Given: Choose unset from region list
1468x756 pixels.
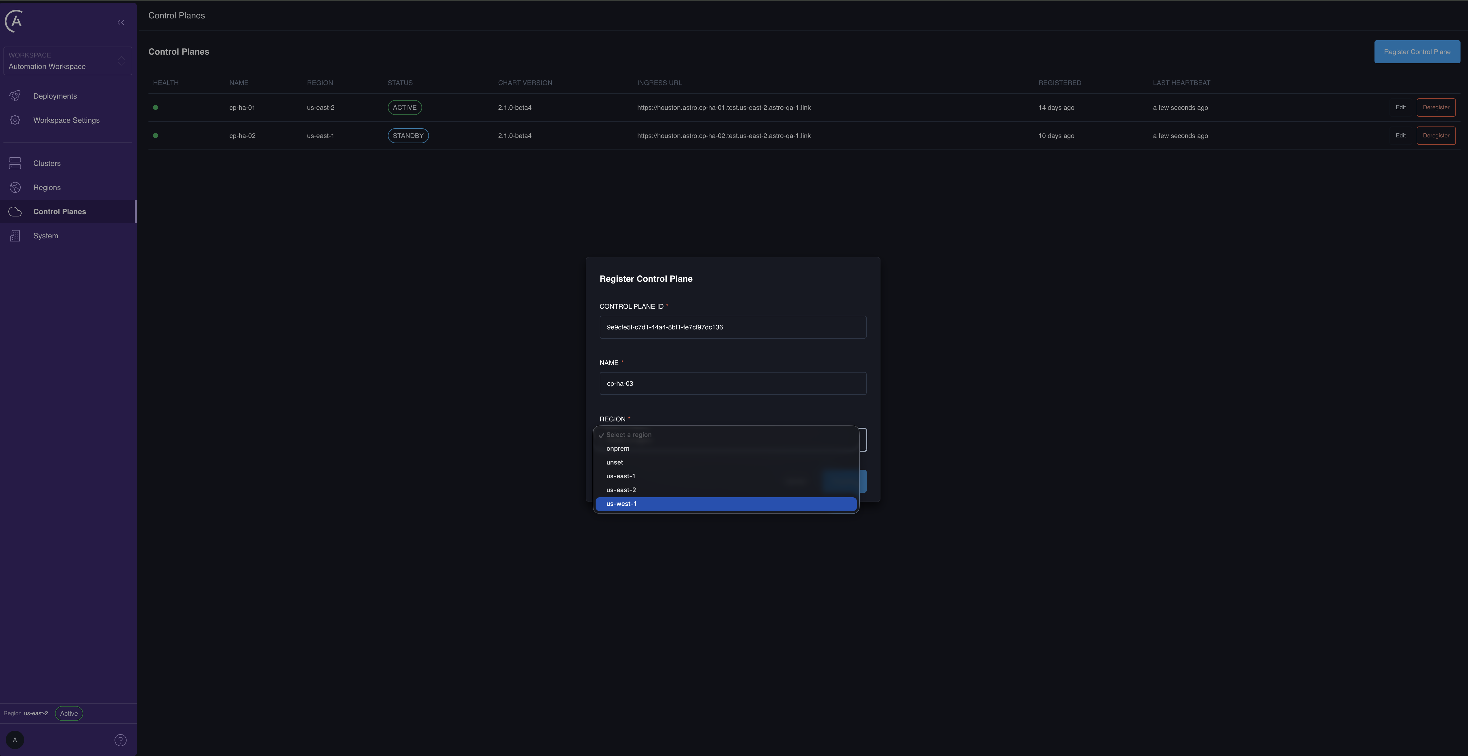Looking at the screenshot, I should coord(726,462).
